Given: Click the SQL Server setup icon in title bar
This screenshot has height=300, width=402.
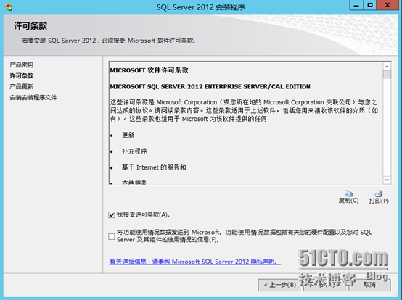Looking at the screenshot, I should (9, 7).
